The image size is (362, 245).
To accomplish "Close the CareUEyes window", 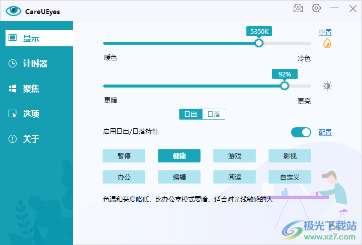I will coord(353,9).
